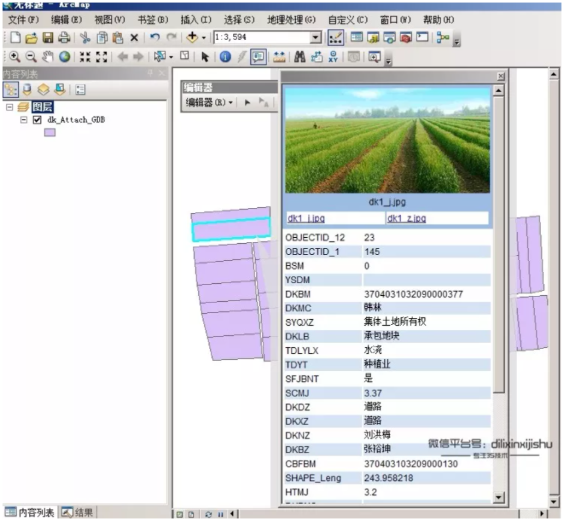The height and width of the screenshot is (521, 564).
Task: Click the Copy icon in the standard toolbar
Action: coord(102,38)
